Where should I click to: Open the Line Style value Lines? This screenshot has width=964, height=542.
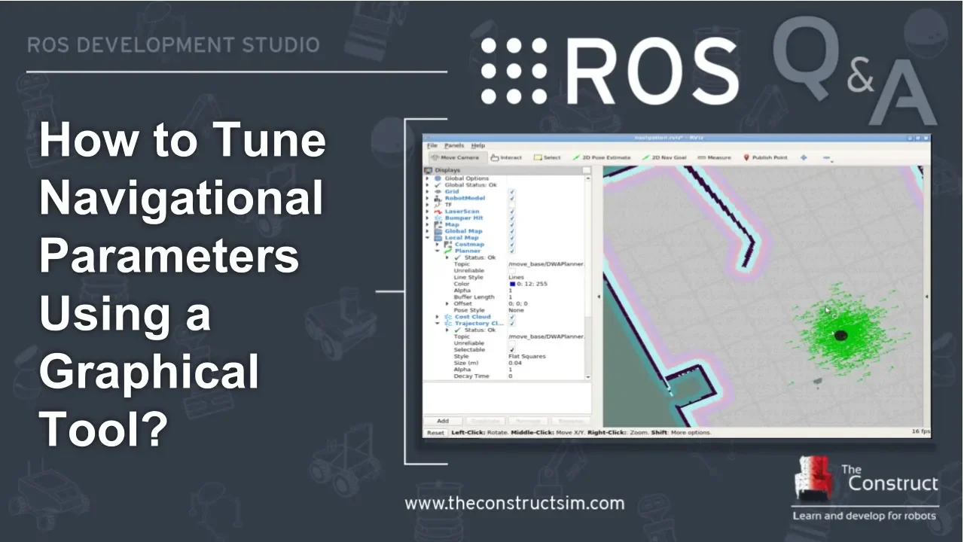516,277
